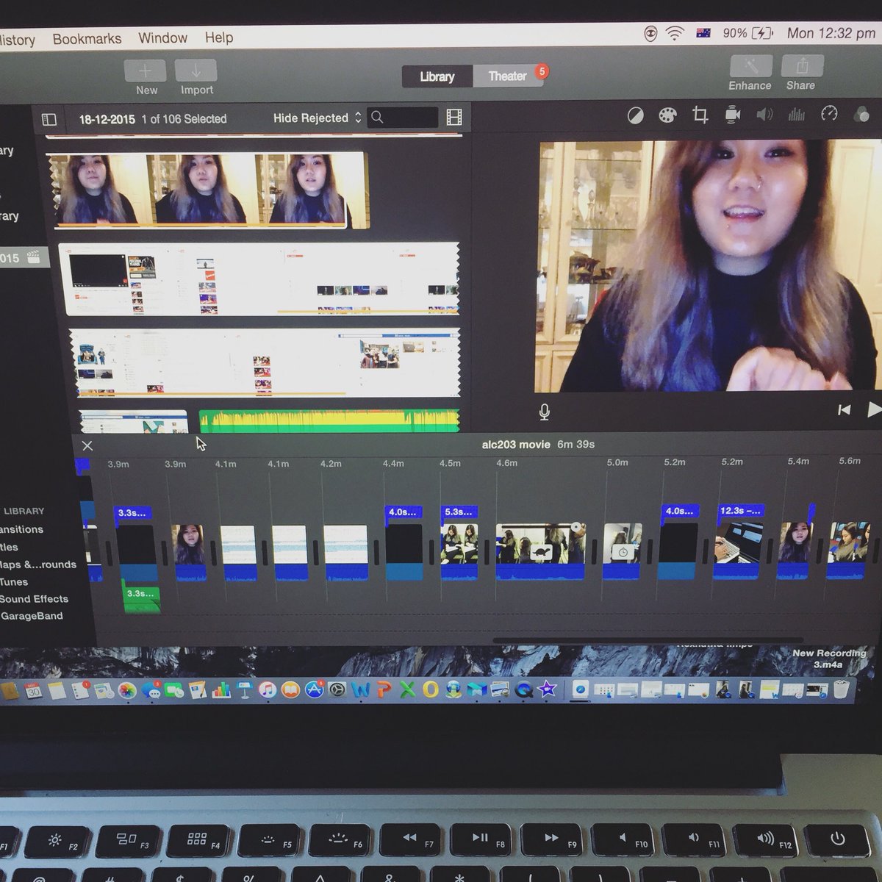Open the Clip Filter and Audio Effects icon
This screenshot has width=882, height=882.
click(x=861, y=114)
